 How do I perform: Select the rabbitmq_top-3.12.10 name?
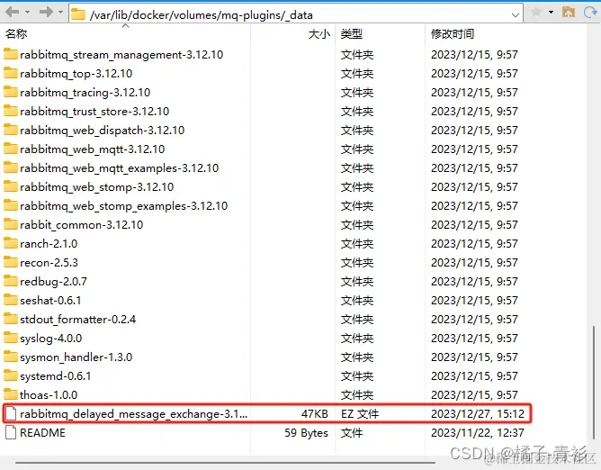coord(76,74)
